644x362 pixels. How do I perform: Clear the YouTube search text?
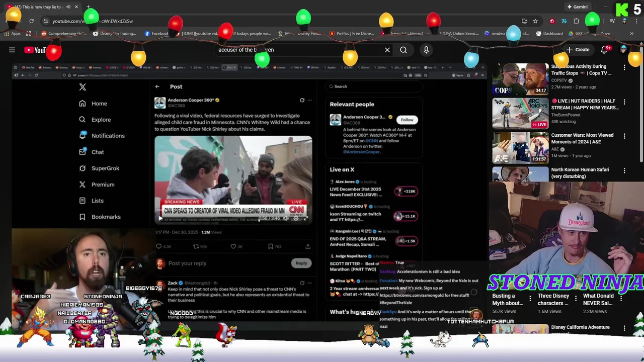click(x=387, y=50)
